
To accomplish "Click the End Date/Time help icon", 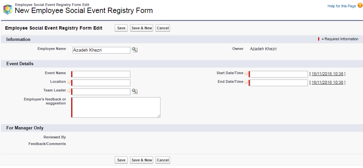I will [x=246, y=82].
